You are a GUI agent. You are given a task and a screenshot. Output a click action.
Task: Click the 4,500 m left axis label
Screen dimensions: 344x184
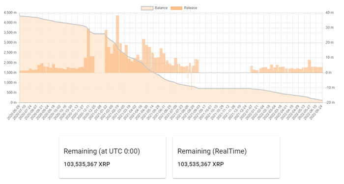[10, 13]
